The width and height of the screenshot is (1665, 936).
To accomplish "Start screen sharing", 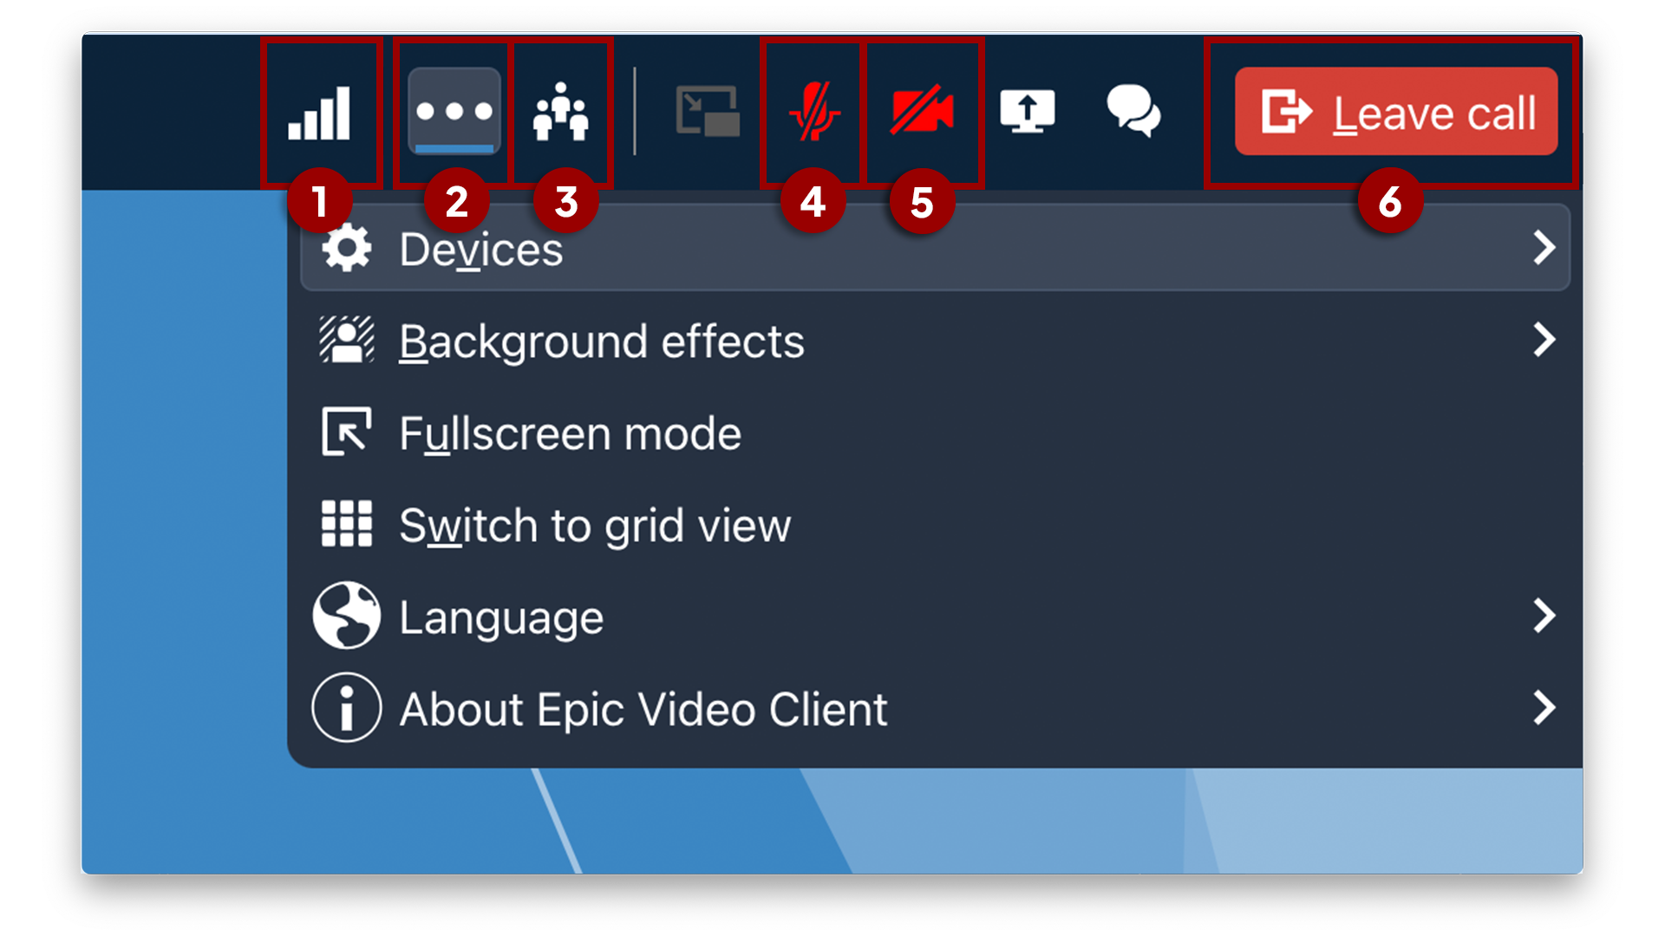I will click(1029, 110).
